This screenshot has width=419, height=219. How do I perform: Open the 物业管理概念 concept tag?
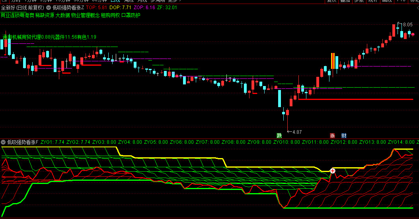pyautogui.click(x=85, y=15)
